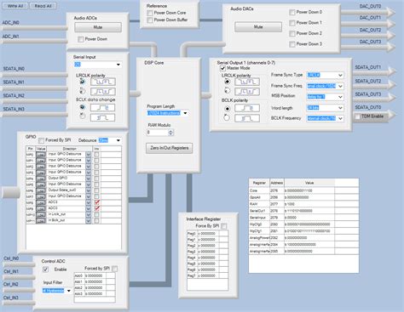Click Zero In/Out Registers button

click(170, 148)
